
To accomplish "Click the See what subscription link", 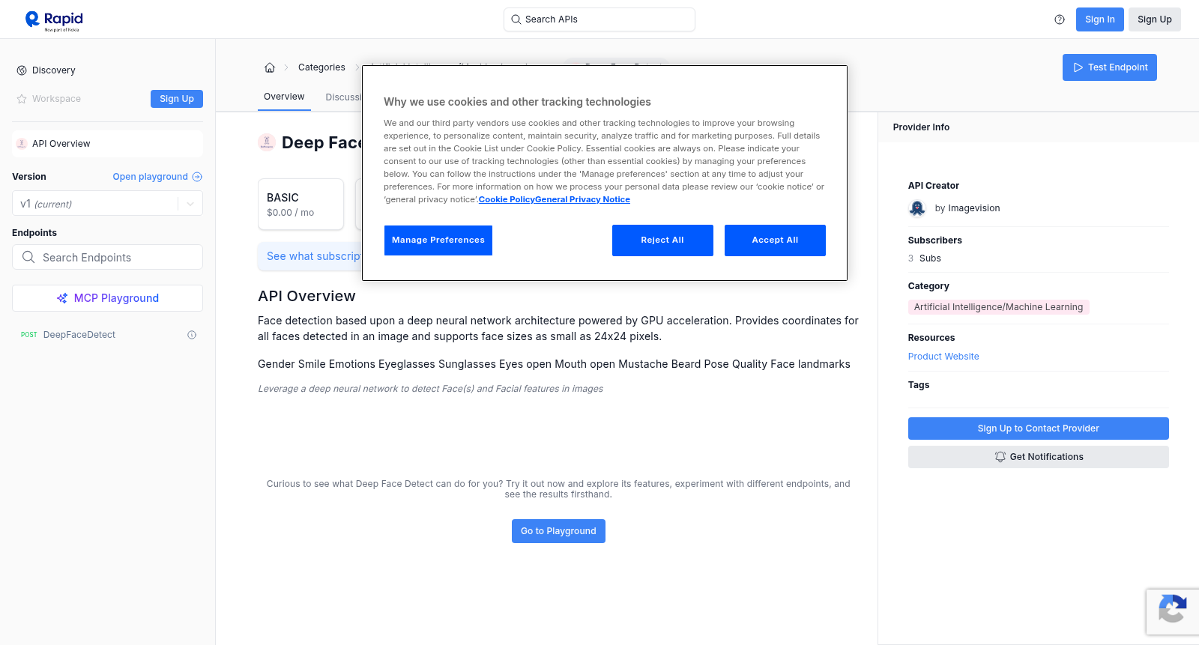I will (x=314, y=256).
